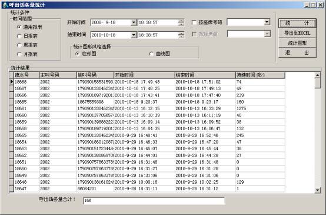Click the 统计 button
The height and width of the screenshot is (215, 326).
pos(297,23)
